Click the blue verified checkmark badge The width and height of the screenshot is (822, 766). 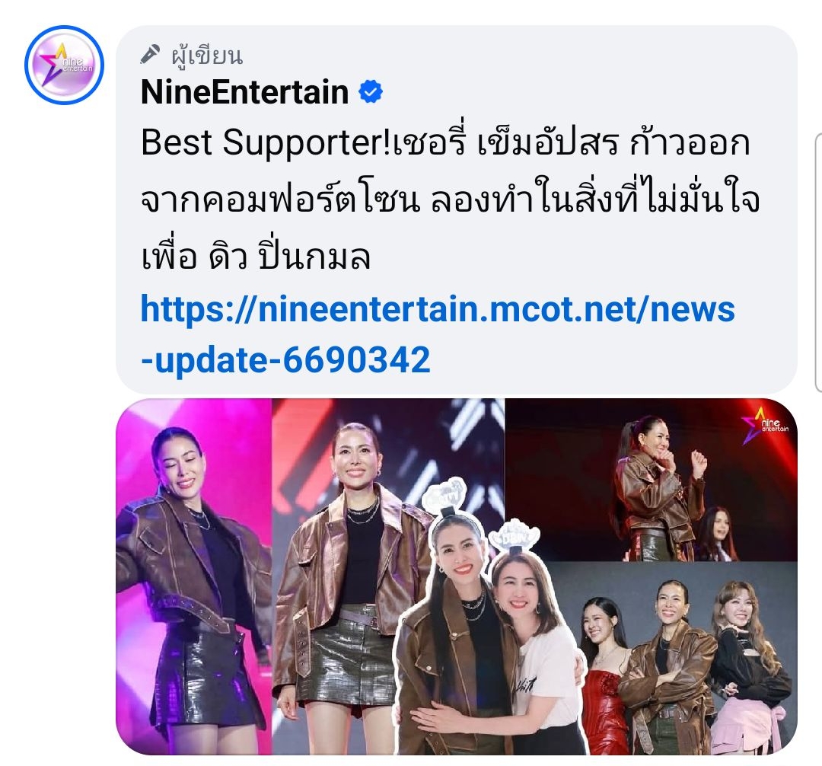pyautogui.click(x=371, y=91)
